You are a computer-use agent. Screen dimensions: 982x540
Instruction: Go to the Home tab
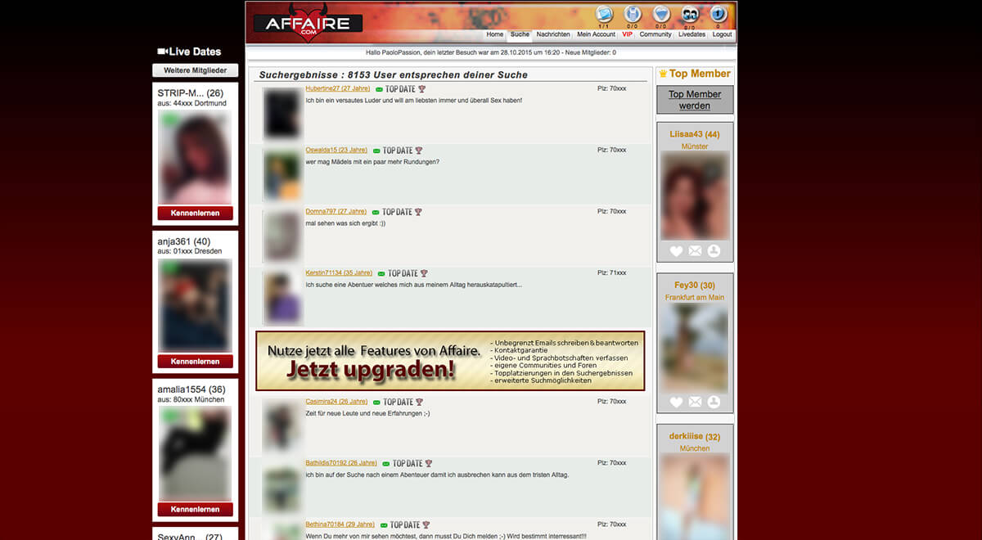click(495, 35)
